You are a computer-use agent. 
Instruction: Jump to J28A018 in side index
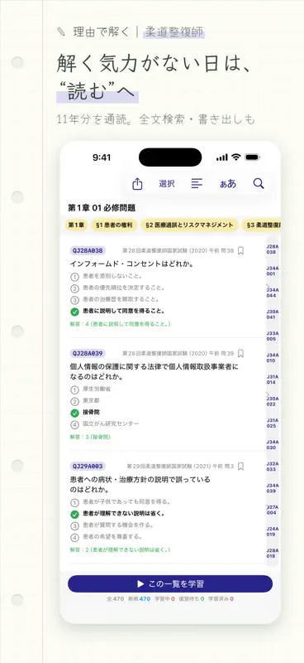(273, 553)
